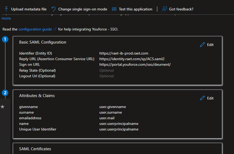Open the Got feedback? option
This screenshot has height=154, width=234.
click(181, 9)
